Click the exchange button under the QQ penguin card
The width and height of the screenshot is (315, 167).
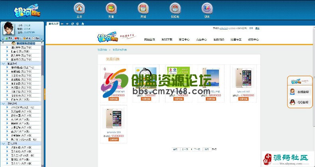click(146, 99)
